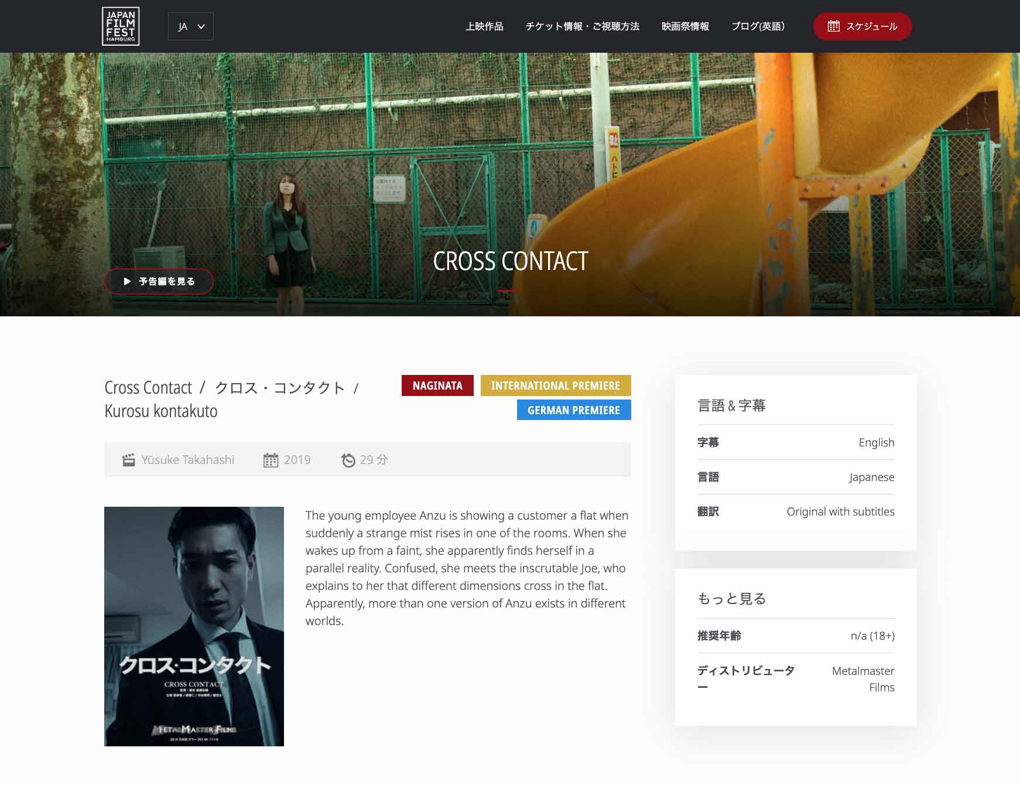The image size is (1020, 785).
Task: Open the JA language dropdown
Action: (x=190, y=26)
